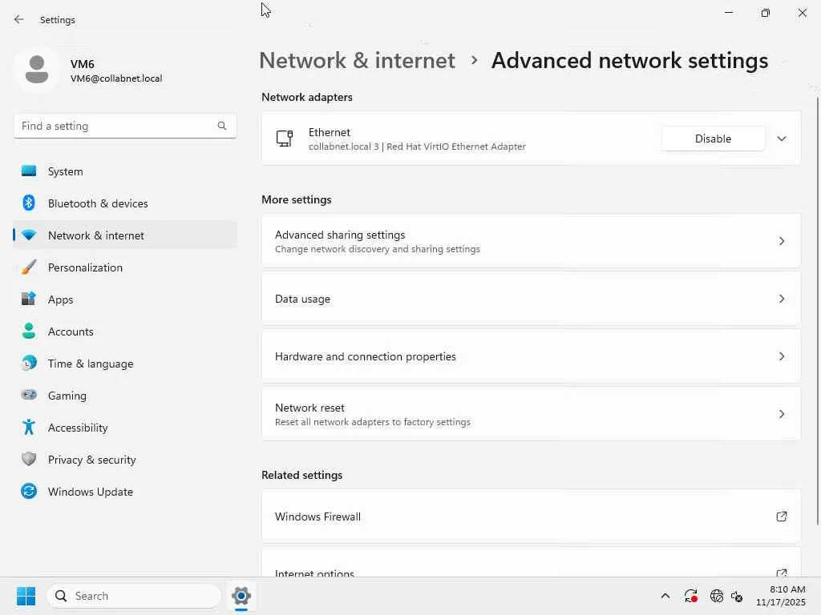Navigate to Network & internet breadcrumb

[x=357, y=60]
